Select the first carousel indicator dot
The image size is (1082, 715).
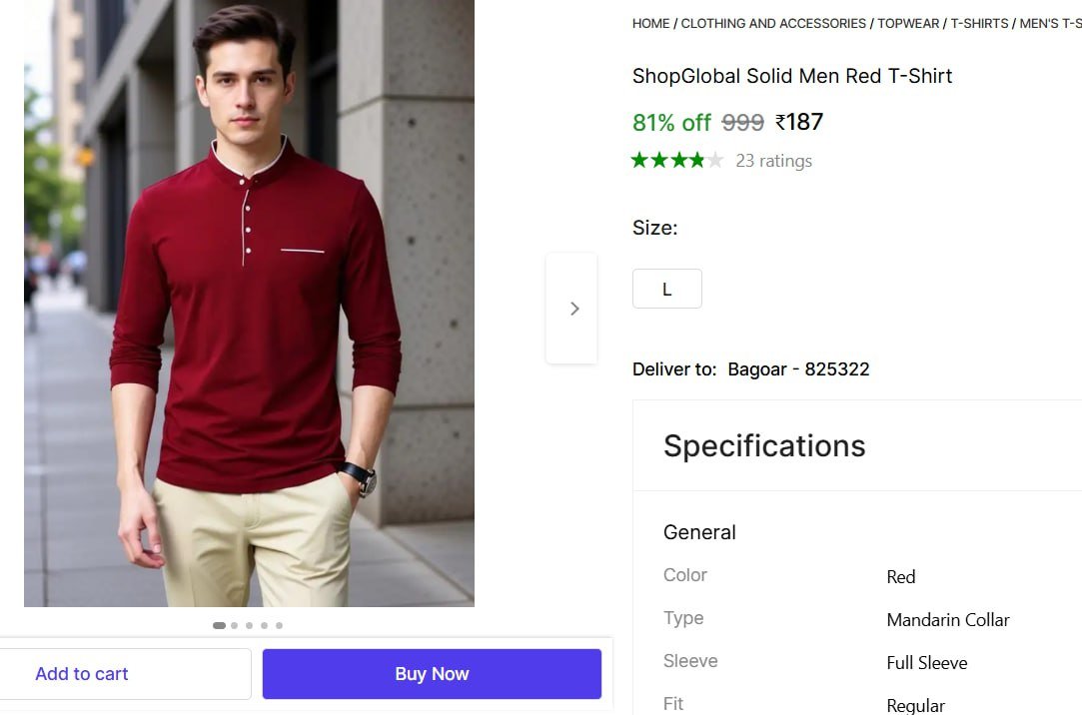point(219,626)
